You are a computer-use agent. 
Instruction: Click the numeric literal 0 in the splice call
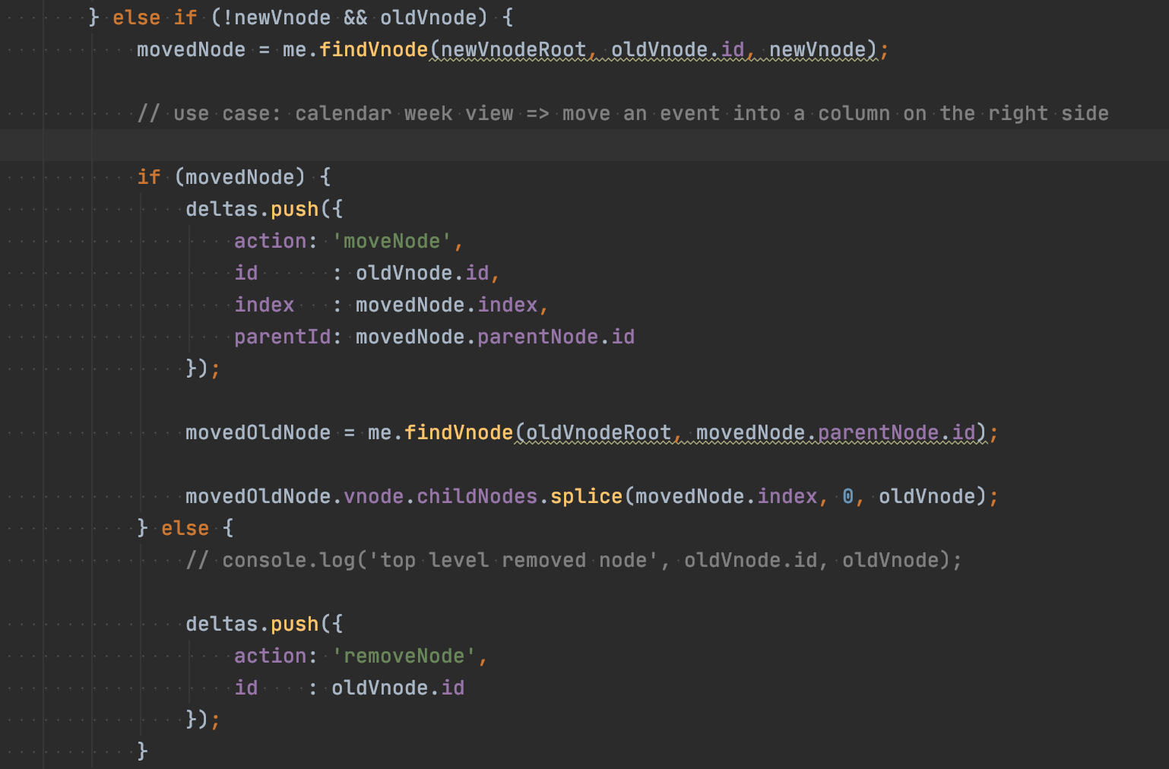coord(848,496)
